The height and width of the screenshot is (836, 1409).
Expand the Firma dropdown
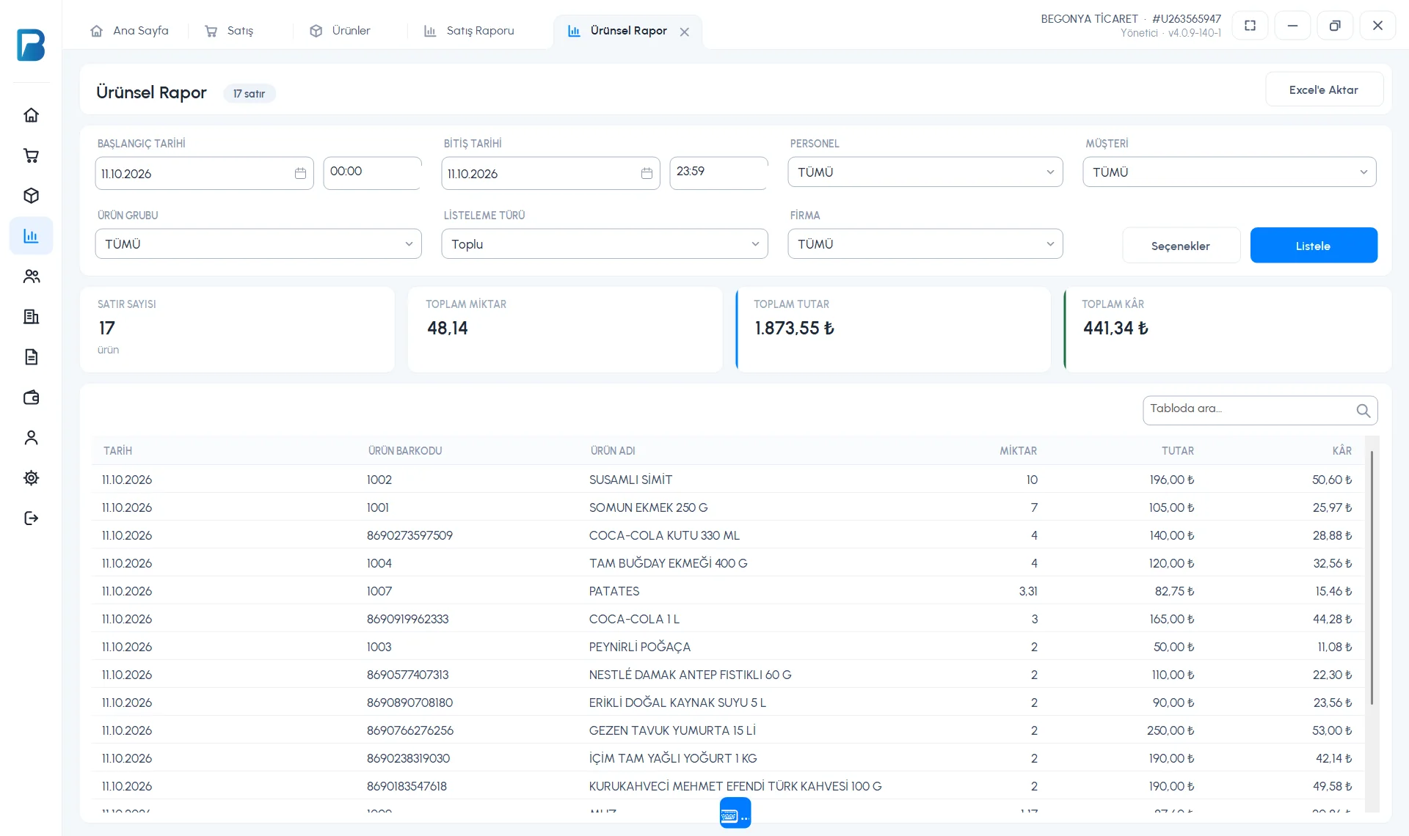[925, 244]
